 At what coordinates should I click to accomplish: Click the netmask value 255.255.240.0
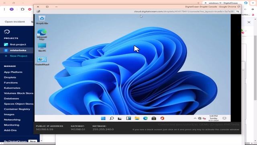click(x=103, y=129)
